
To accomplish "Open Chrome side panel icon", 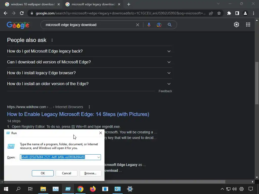I will coord(237,13).
